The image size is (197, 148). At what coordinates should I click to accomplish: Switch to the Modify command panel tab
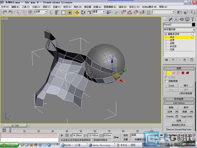coord(170,19)
